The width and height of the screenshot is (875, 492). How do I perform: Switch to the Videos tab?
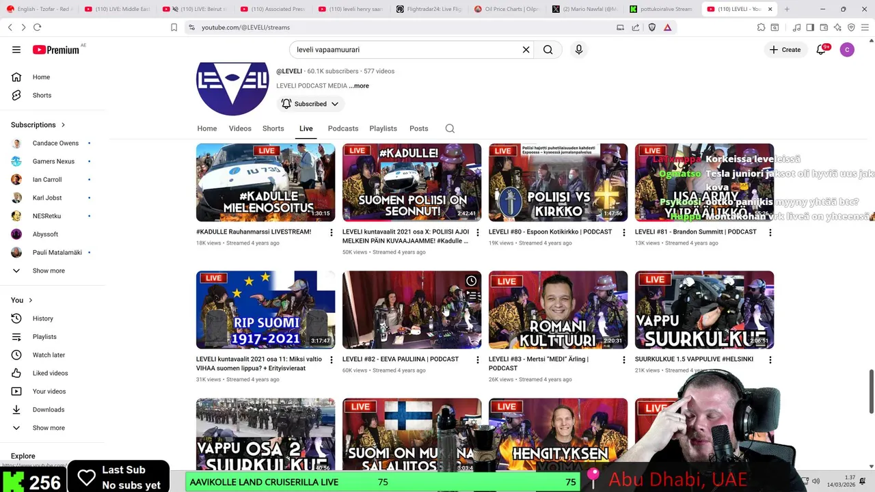tap(240, 128)
